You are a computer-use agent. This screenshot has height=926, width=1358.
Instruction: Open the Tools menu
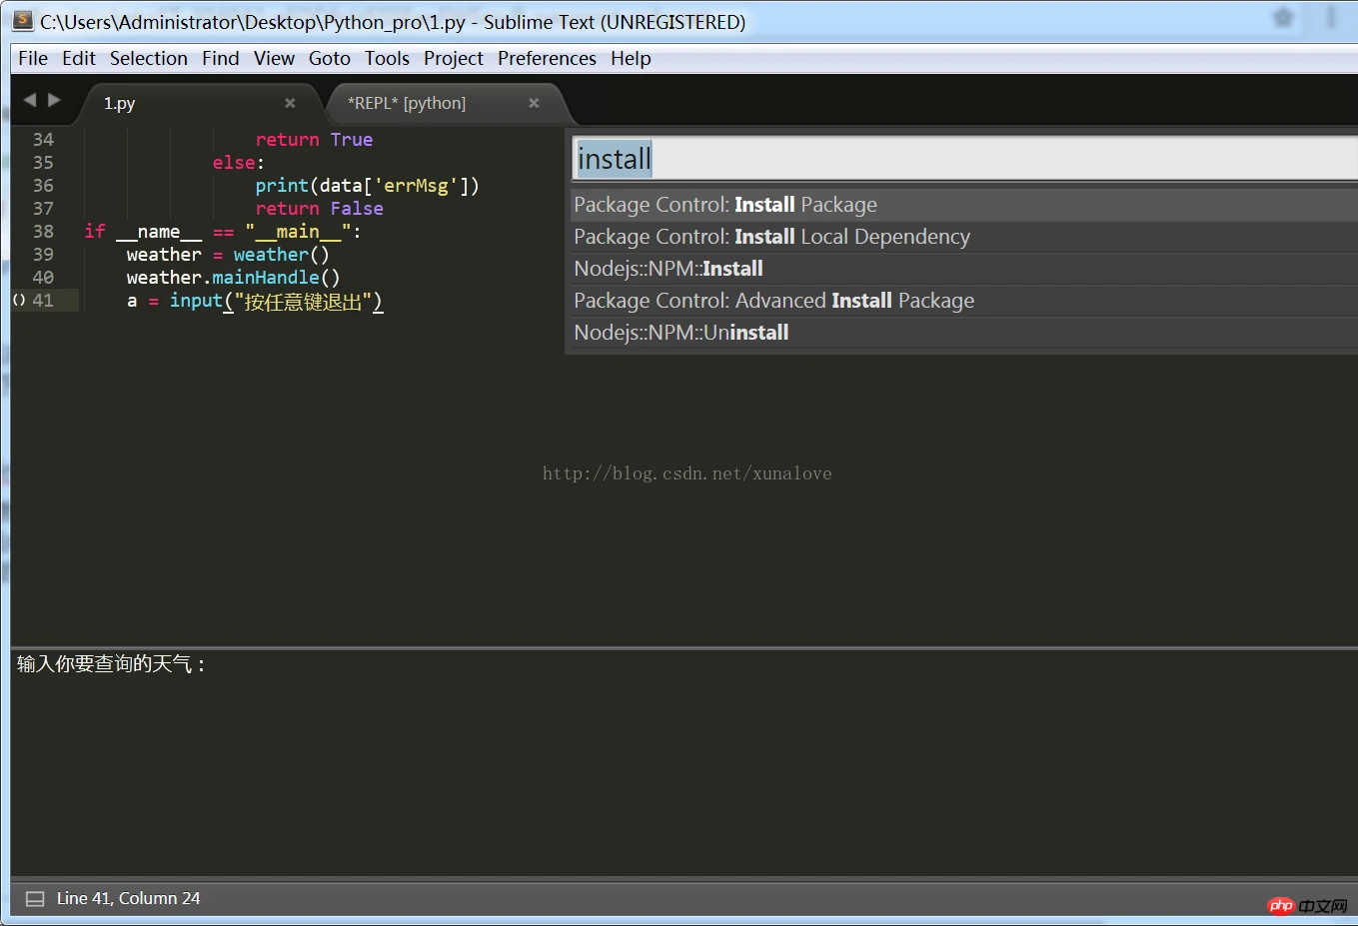tap(387, 58)
